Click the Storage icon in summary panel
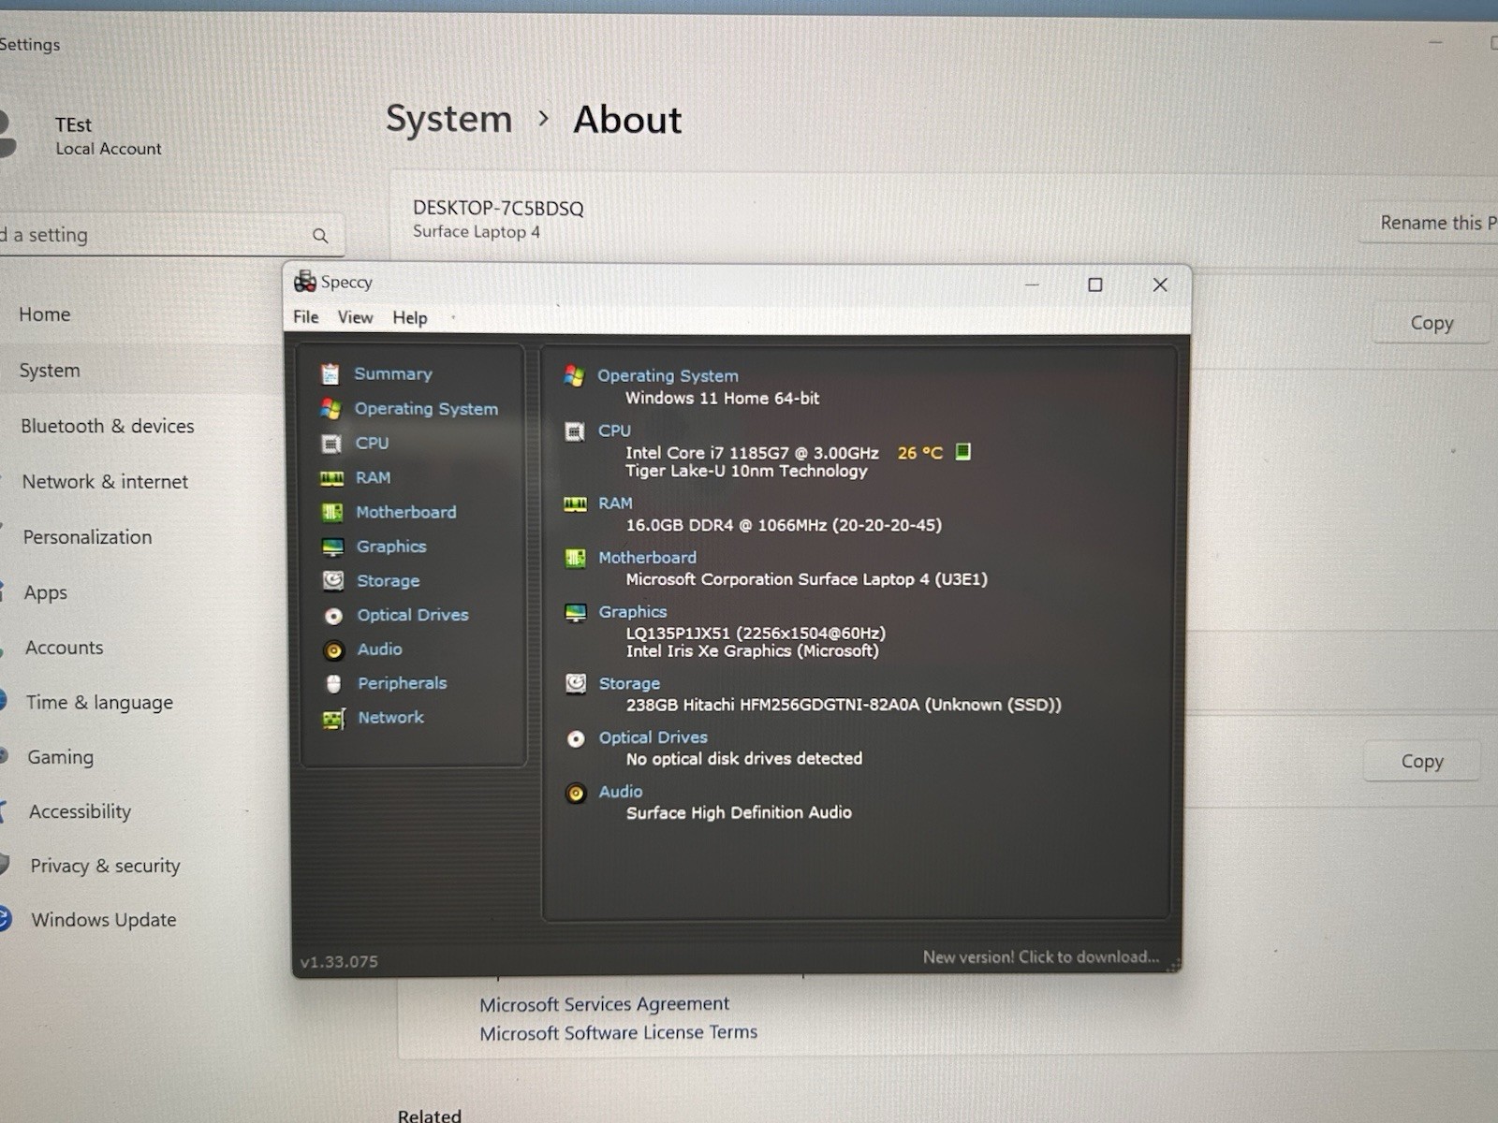Viewport: 1498px width, 1123px height. pyautogui.click(x=576, y=684)
